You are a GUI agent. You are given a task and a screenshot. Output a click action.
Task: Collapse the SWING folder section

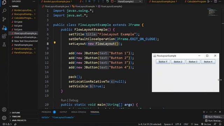pos(15,6)
